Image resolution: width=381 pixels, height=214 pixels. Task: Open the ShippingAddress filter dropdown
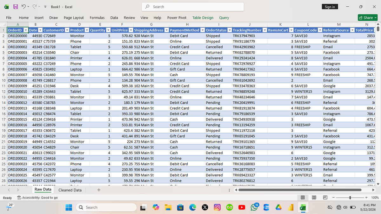pos(166,30)
